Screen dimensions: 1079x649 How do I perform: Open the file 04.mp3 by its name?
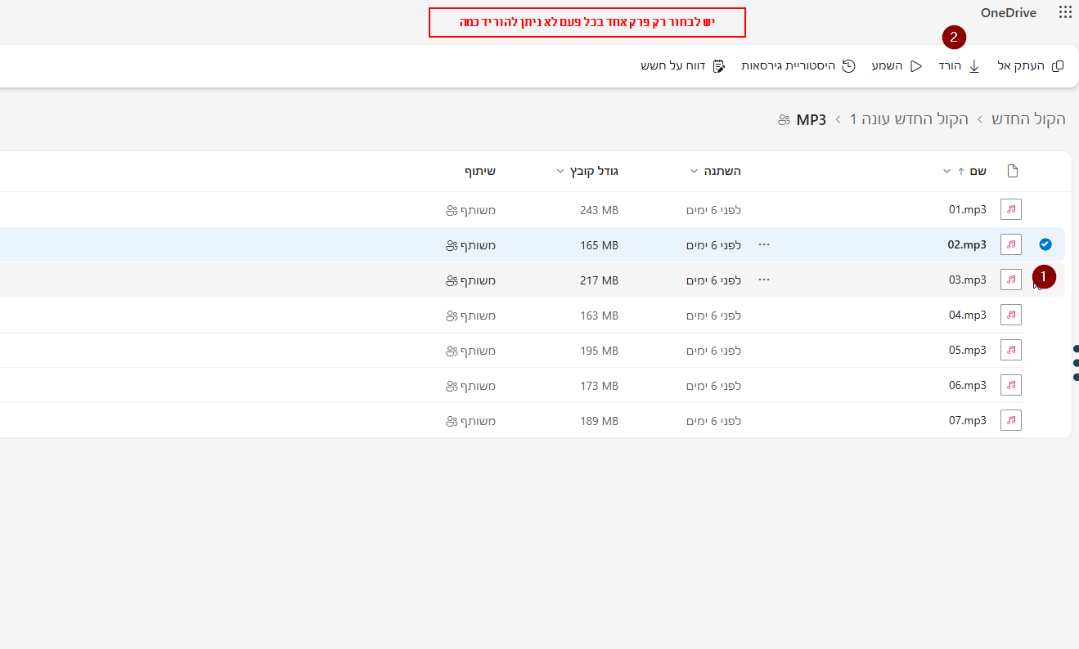[x=968, y=315]
